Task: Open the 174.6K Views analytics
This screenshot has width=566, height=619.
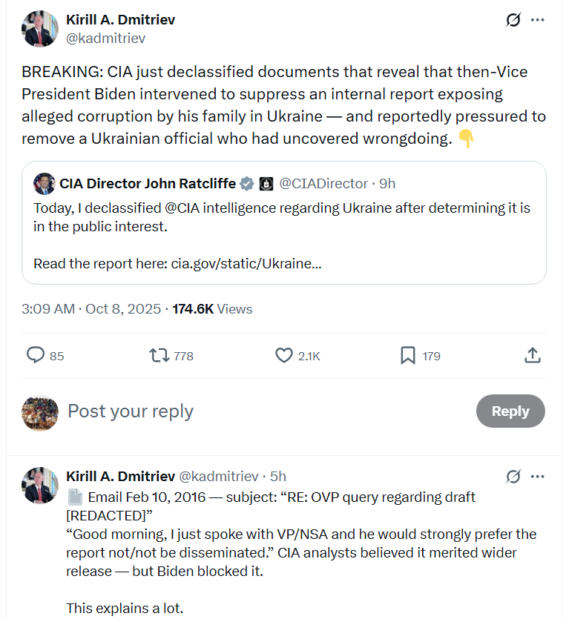Action: [212, 309]
